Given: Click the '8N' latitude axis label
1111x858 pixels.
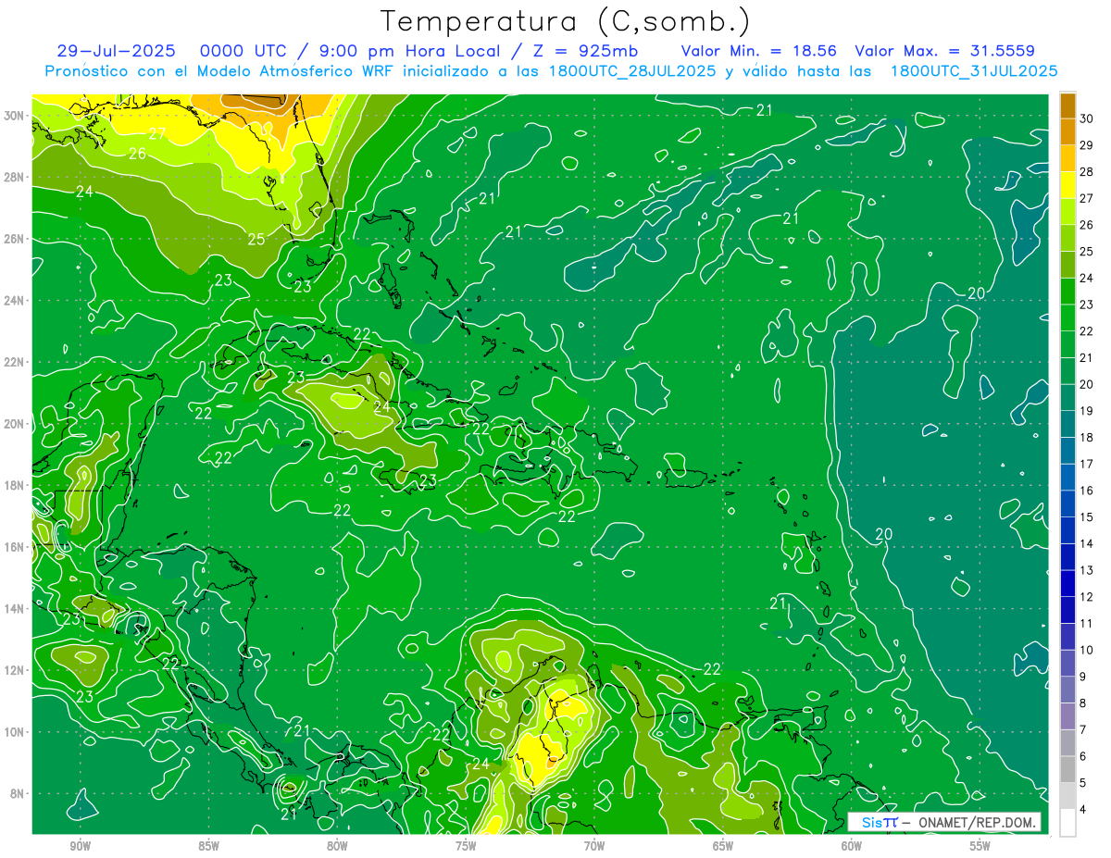Looking at the screenshot, I should (18, 794).
